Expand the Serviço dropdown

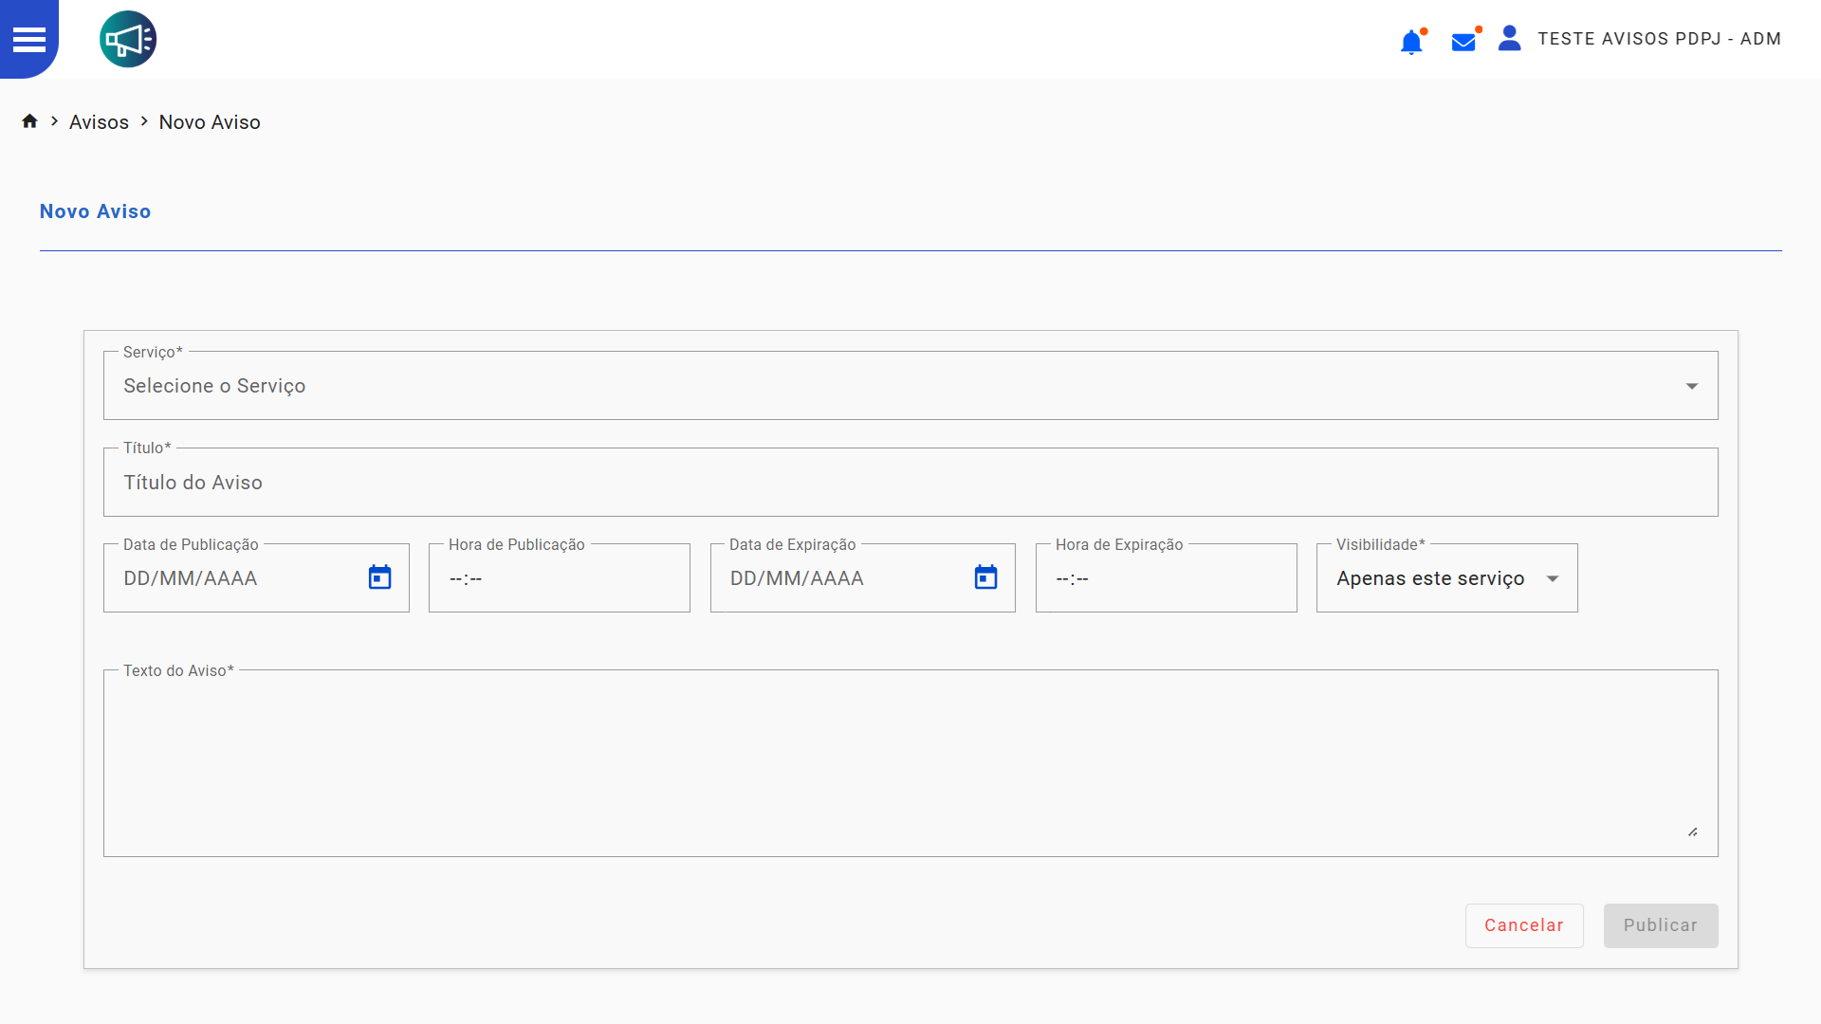(1691, 386)
